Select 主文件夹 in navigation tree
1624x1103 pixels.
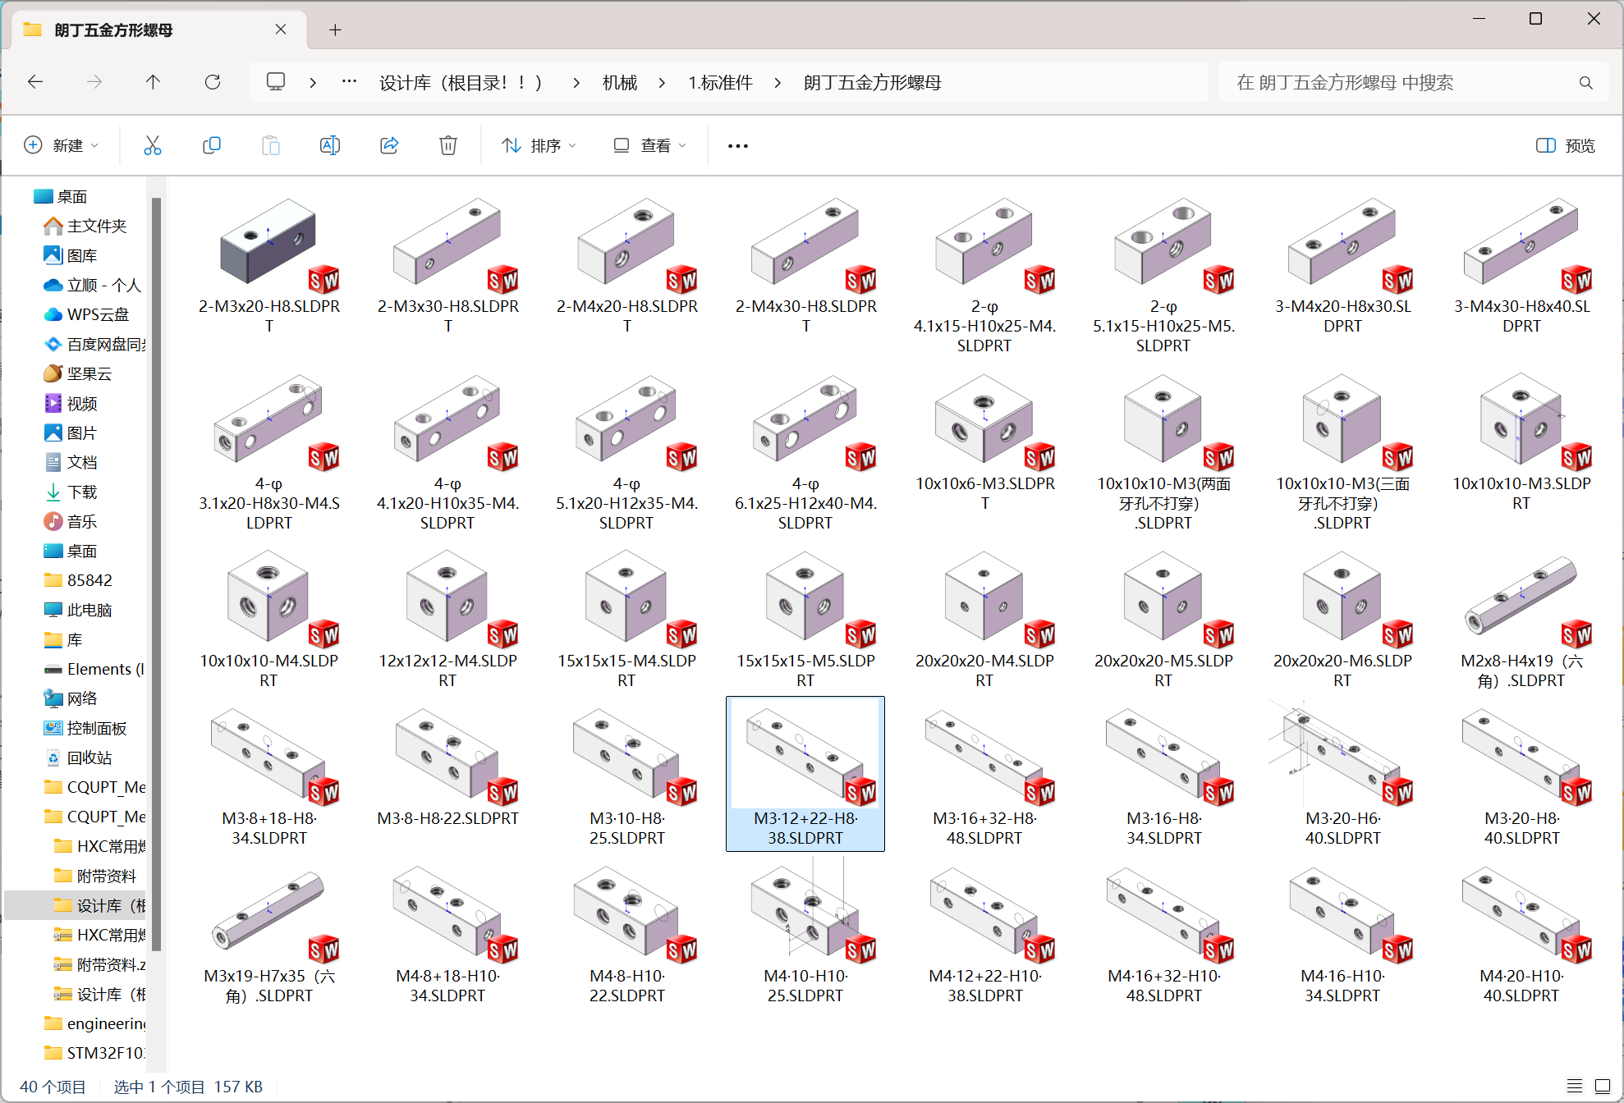[x=85, y=226]
